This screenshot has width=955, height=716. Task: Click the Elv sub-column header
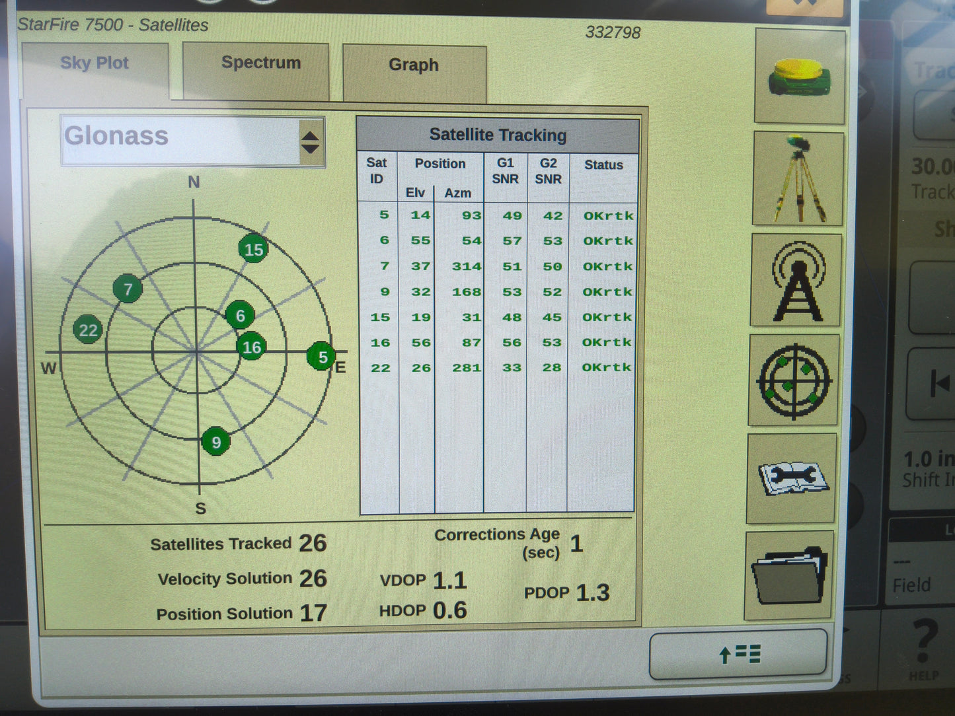(416, 192)
